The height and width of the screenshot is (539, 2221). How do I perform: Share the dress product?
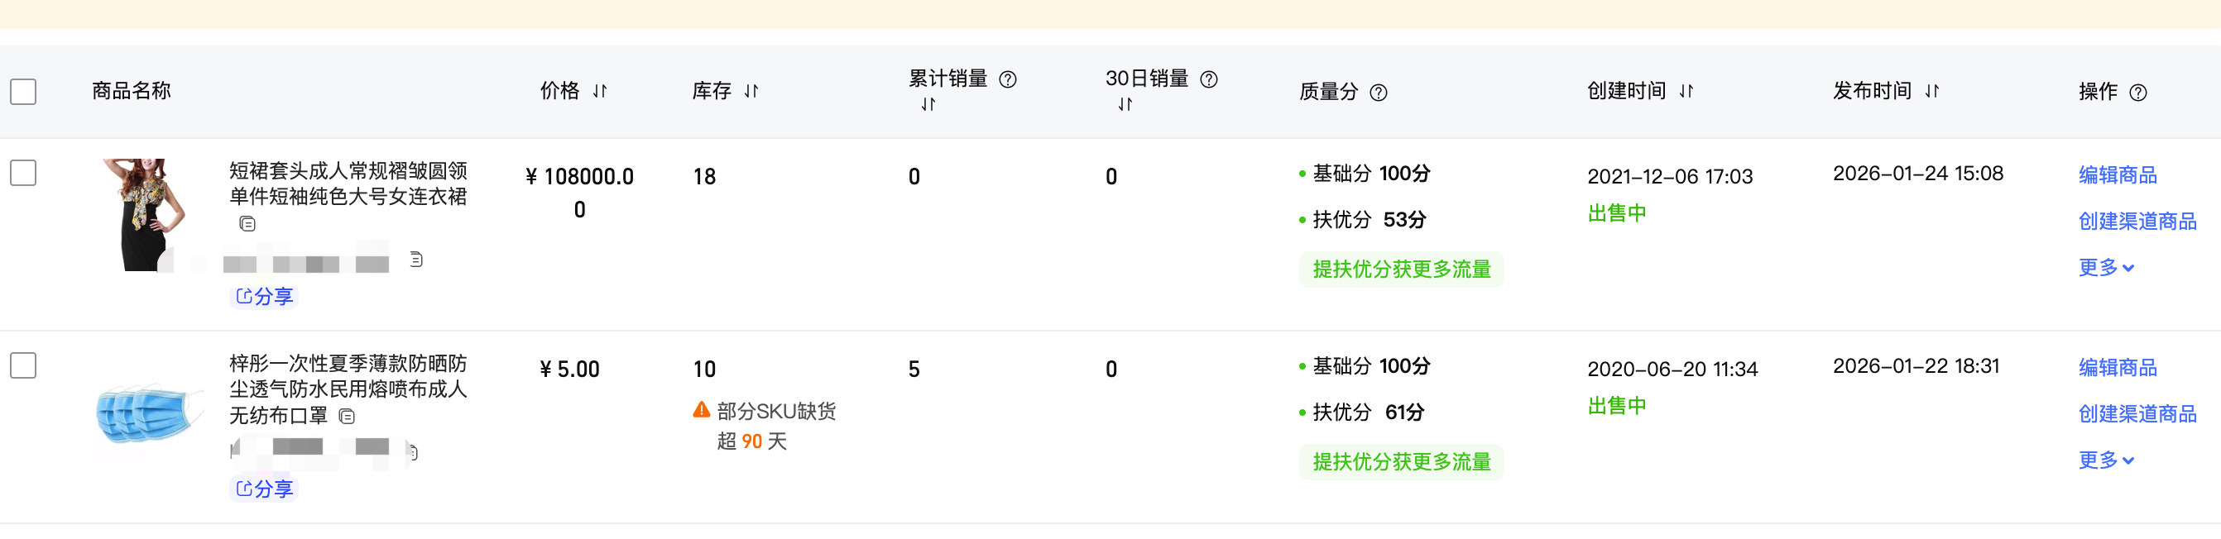click(265, 297)
